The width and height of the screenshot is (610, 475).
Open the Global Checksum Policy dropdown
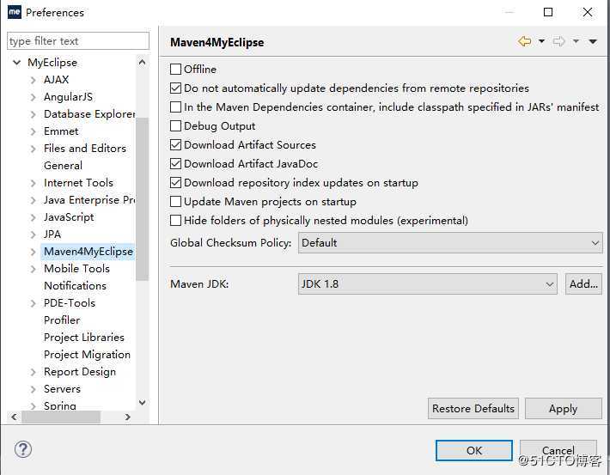point(450,243)
